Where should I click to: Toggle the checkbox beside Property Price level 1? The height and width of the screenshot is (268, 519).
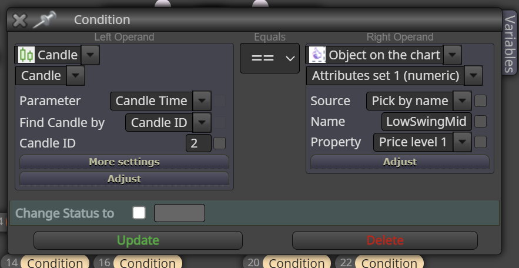coord(481,142)
